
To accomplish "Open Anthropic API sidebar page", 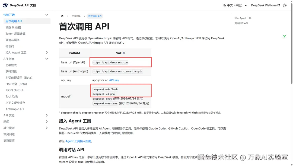I will pyautogui.click(x=15, y=109).
